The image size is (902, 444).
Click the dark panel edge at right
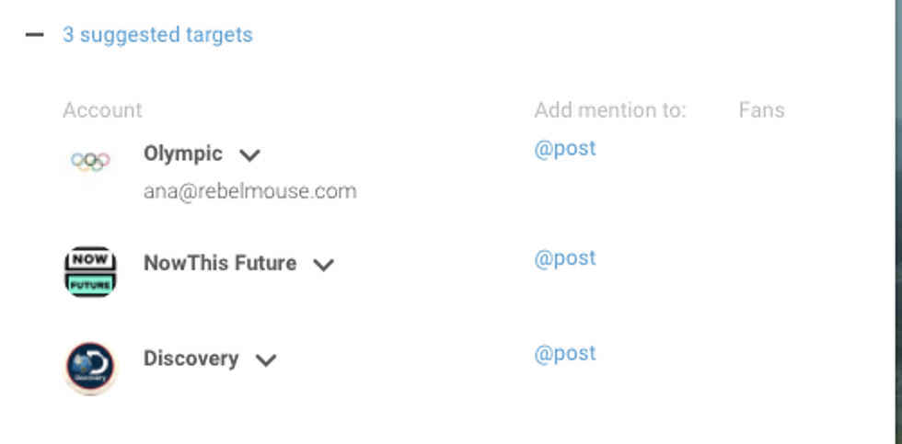click(894, 221)
